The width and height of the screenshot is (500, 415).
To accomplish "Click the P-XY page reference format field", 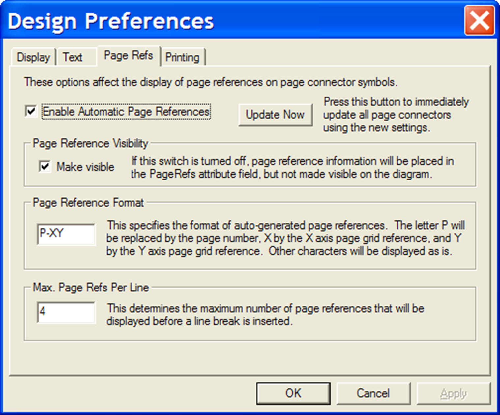I will pyautogui.click(x=66, y=234).
